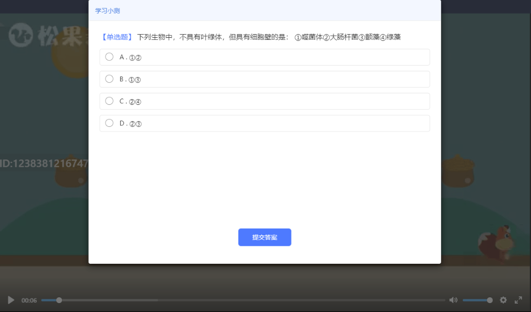Click the gear icon for video quality
Viewport: 531px width, 312px height.
[x=503, y=300]
